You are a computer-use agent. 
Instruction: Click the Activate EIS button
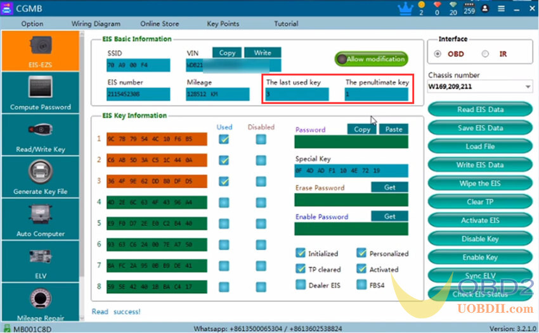coord(480,221)
